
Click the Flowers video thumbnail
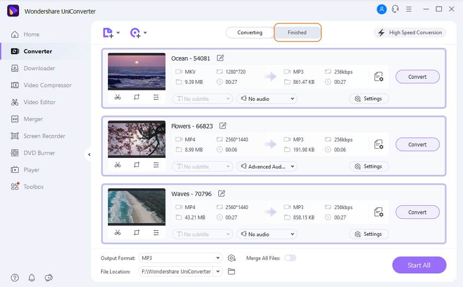(x=137, y=139)
